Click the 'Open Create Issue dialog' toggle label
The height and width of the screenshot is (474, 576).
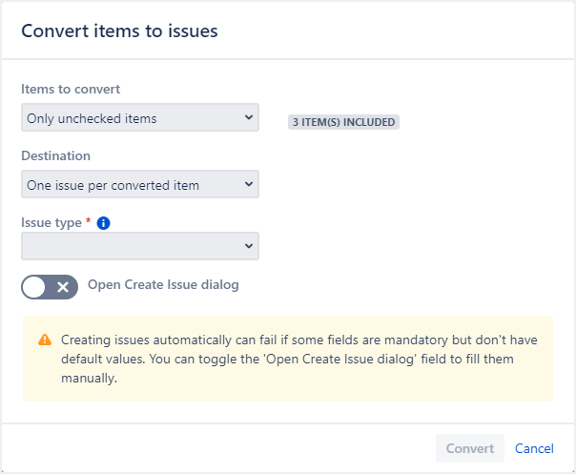tap(163, 284)
